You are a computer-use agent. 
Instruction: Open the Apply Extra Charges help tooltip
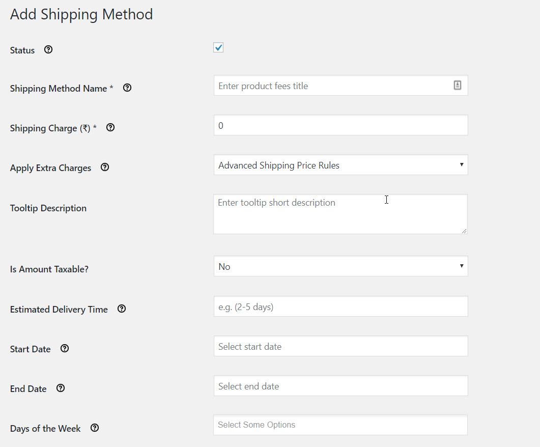[104, 167]
